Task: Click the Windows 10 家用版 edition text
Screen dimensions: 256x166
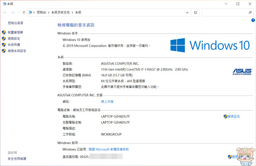Action: click(x=76, y=40)
